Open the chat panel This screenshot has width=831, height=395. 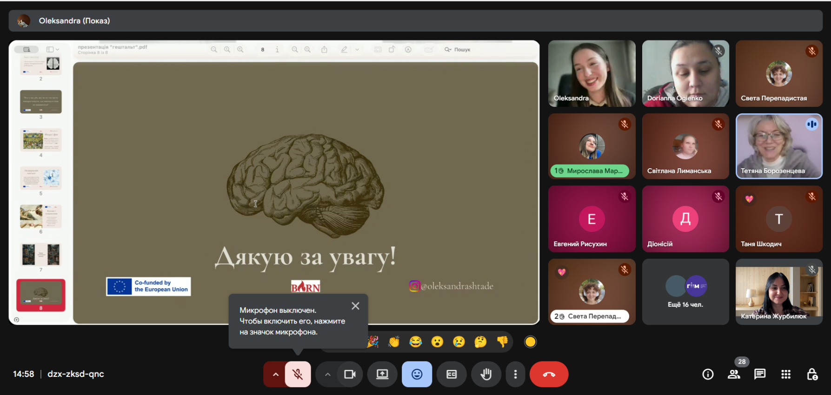point(760,374)
